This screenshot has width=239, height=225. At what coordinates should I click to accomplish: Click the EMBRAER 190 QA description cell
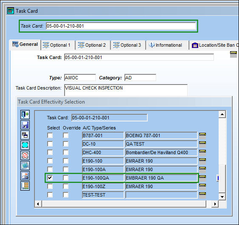pos(161,178)
